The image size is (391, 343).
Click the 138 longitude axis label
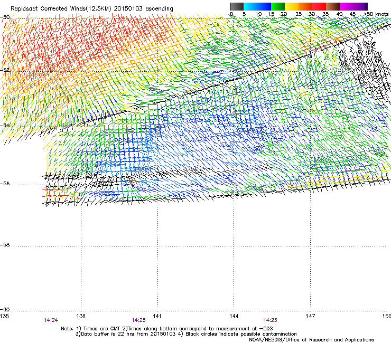[81, 316]
